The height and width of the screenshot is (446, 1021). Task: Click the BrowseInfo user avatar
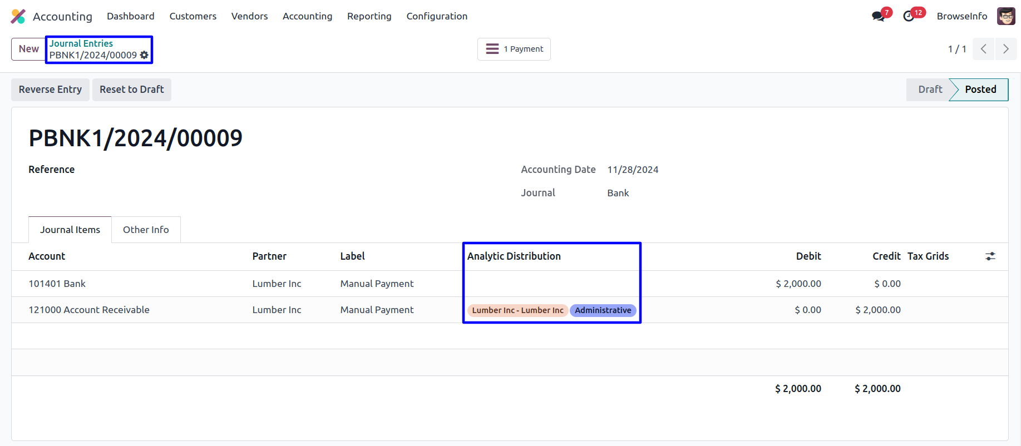[x=1006, y=16]
